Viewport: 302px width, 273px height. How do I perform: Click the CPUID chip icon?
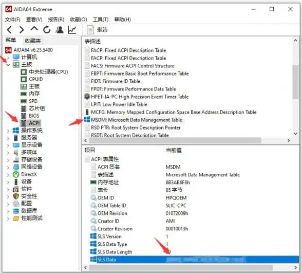24,79
